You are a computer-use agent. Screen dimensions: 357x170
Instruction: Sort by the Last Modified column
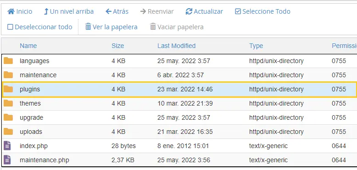[x=177, y=46]
